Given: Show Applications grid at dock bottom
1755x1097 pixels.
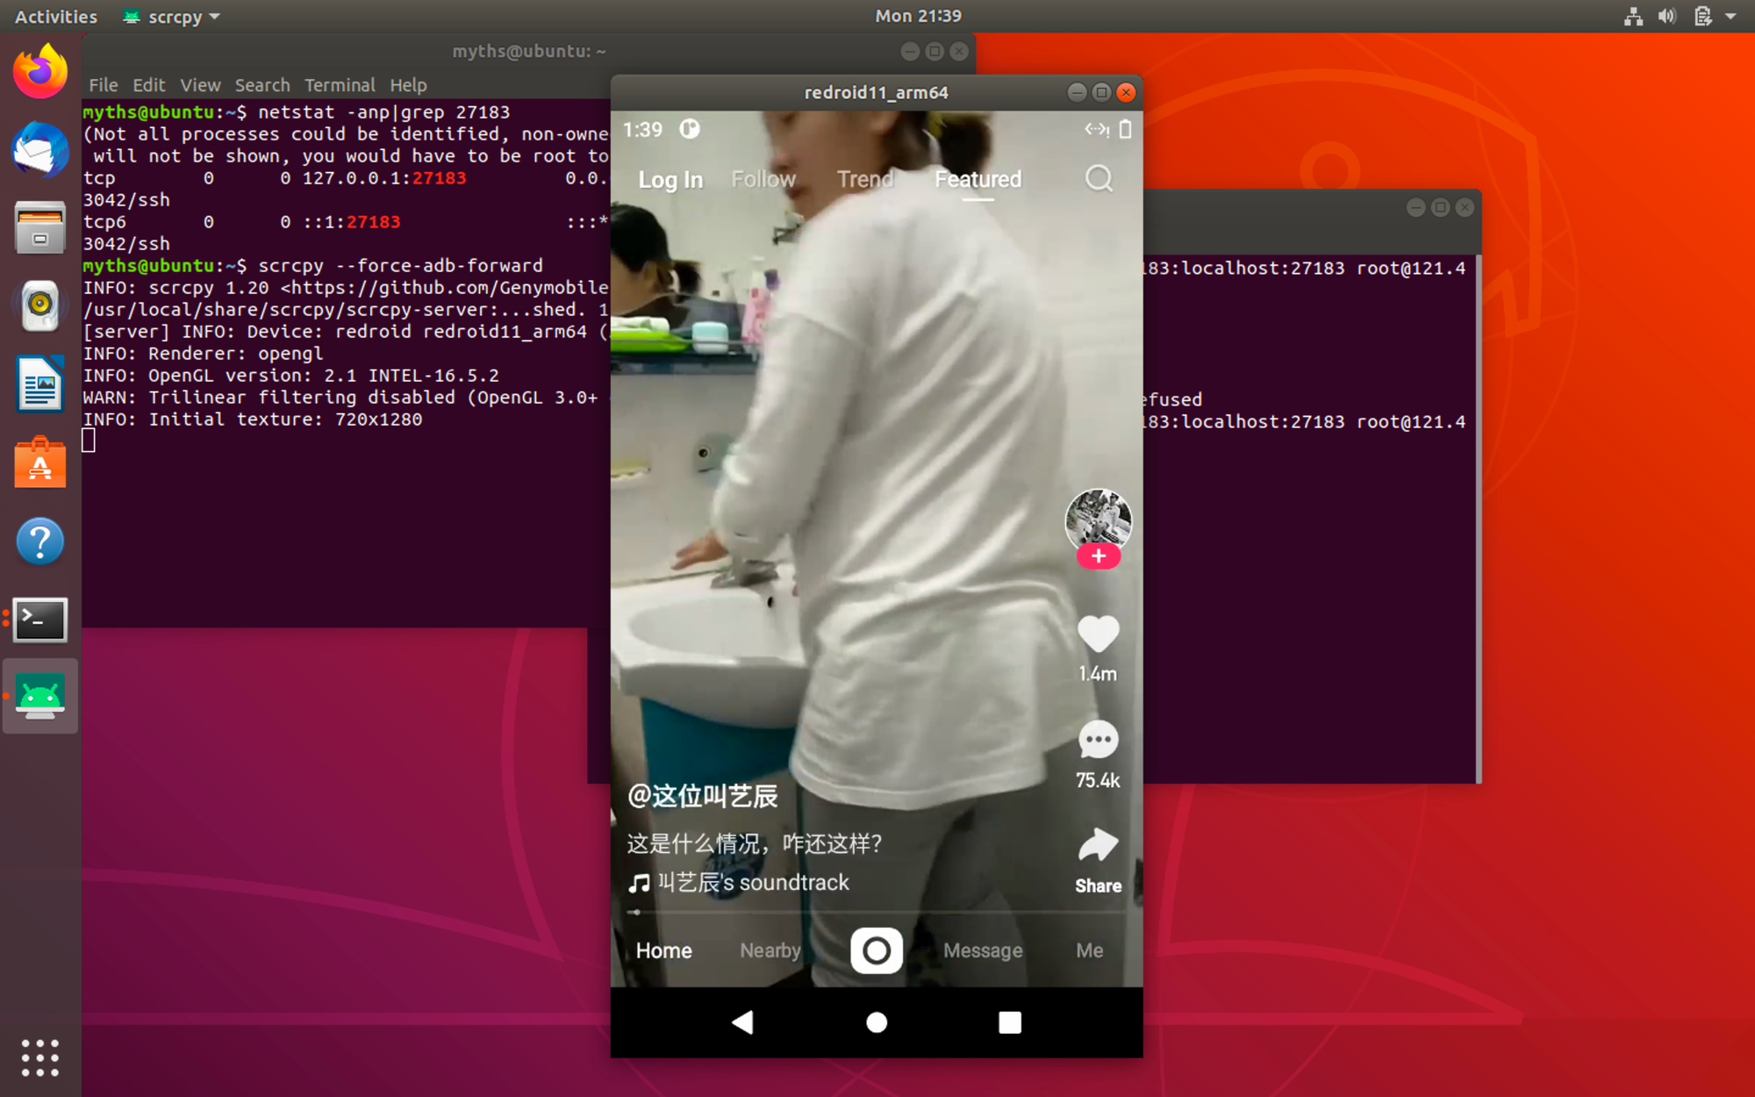Looking at the screenshot, I should 40,1058.
